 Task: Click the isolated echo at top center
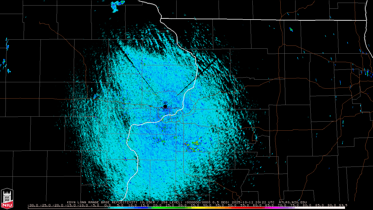118,5
